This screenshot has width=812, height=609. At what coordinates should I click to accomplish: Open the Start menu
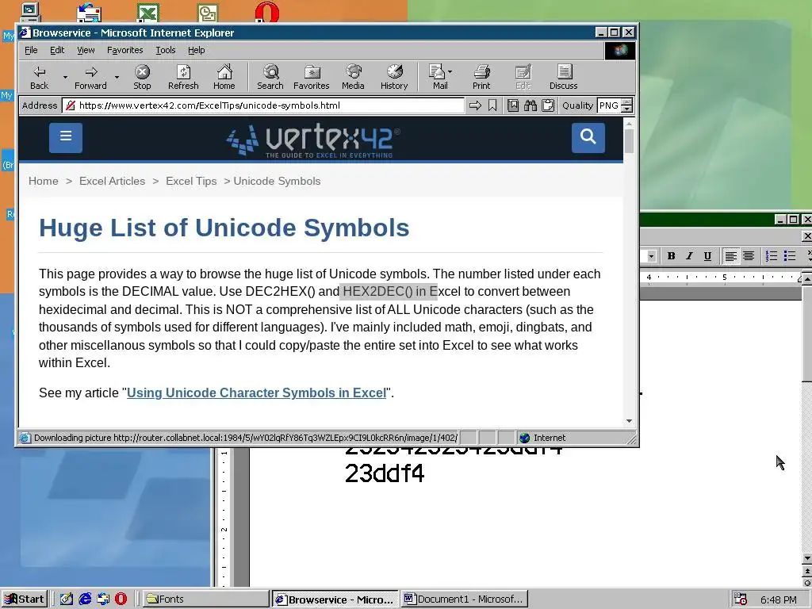click(x=25, y=599)
